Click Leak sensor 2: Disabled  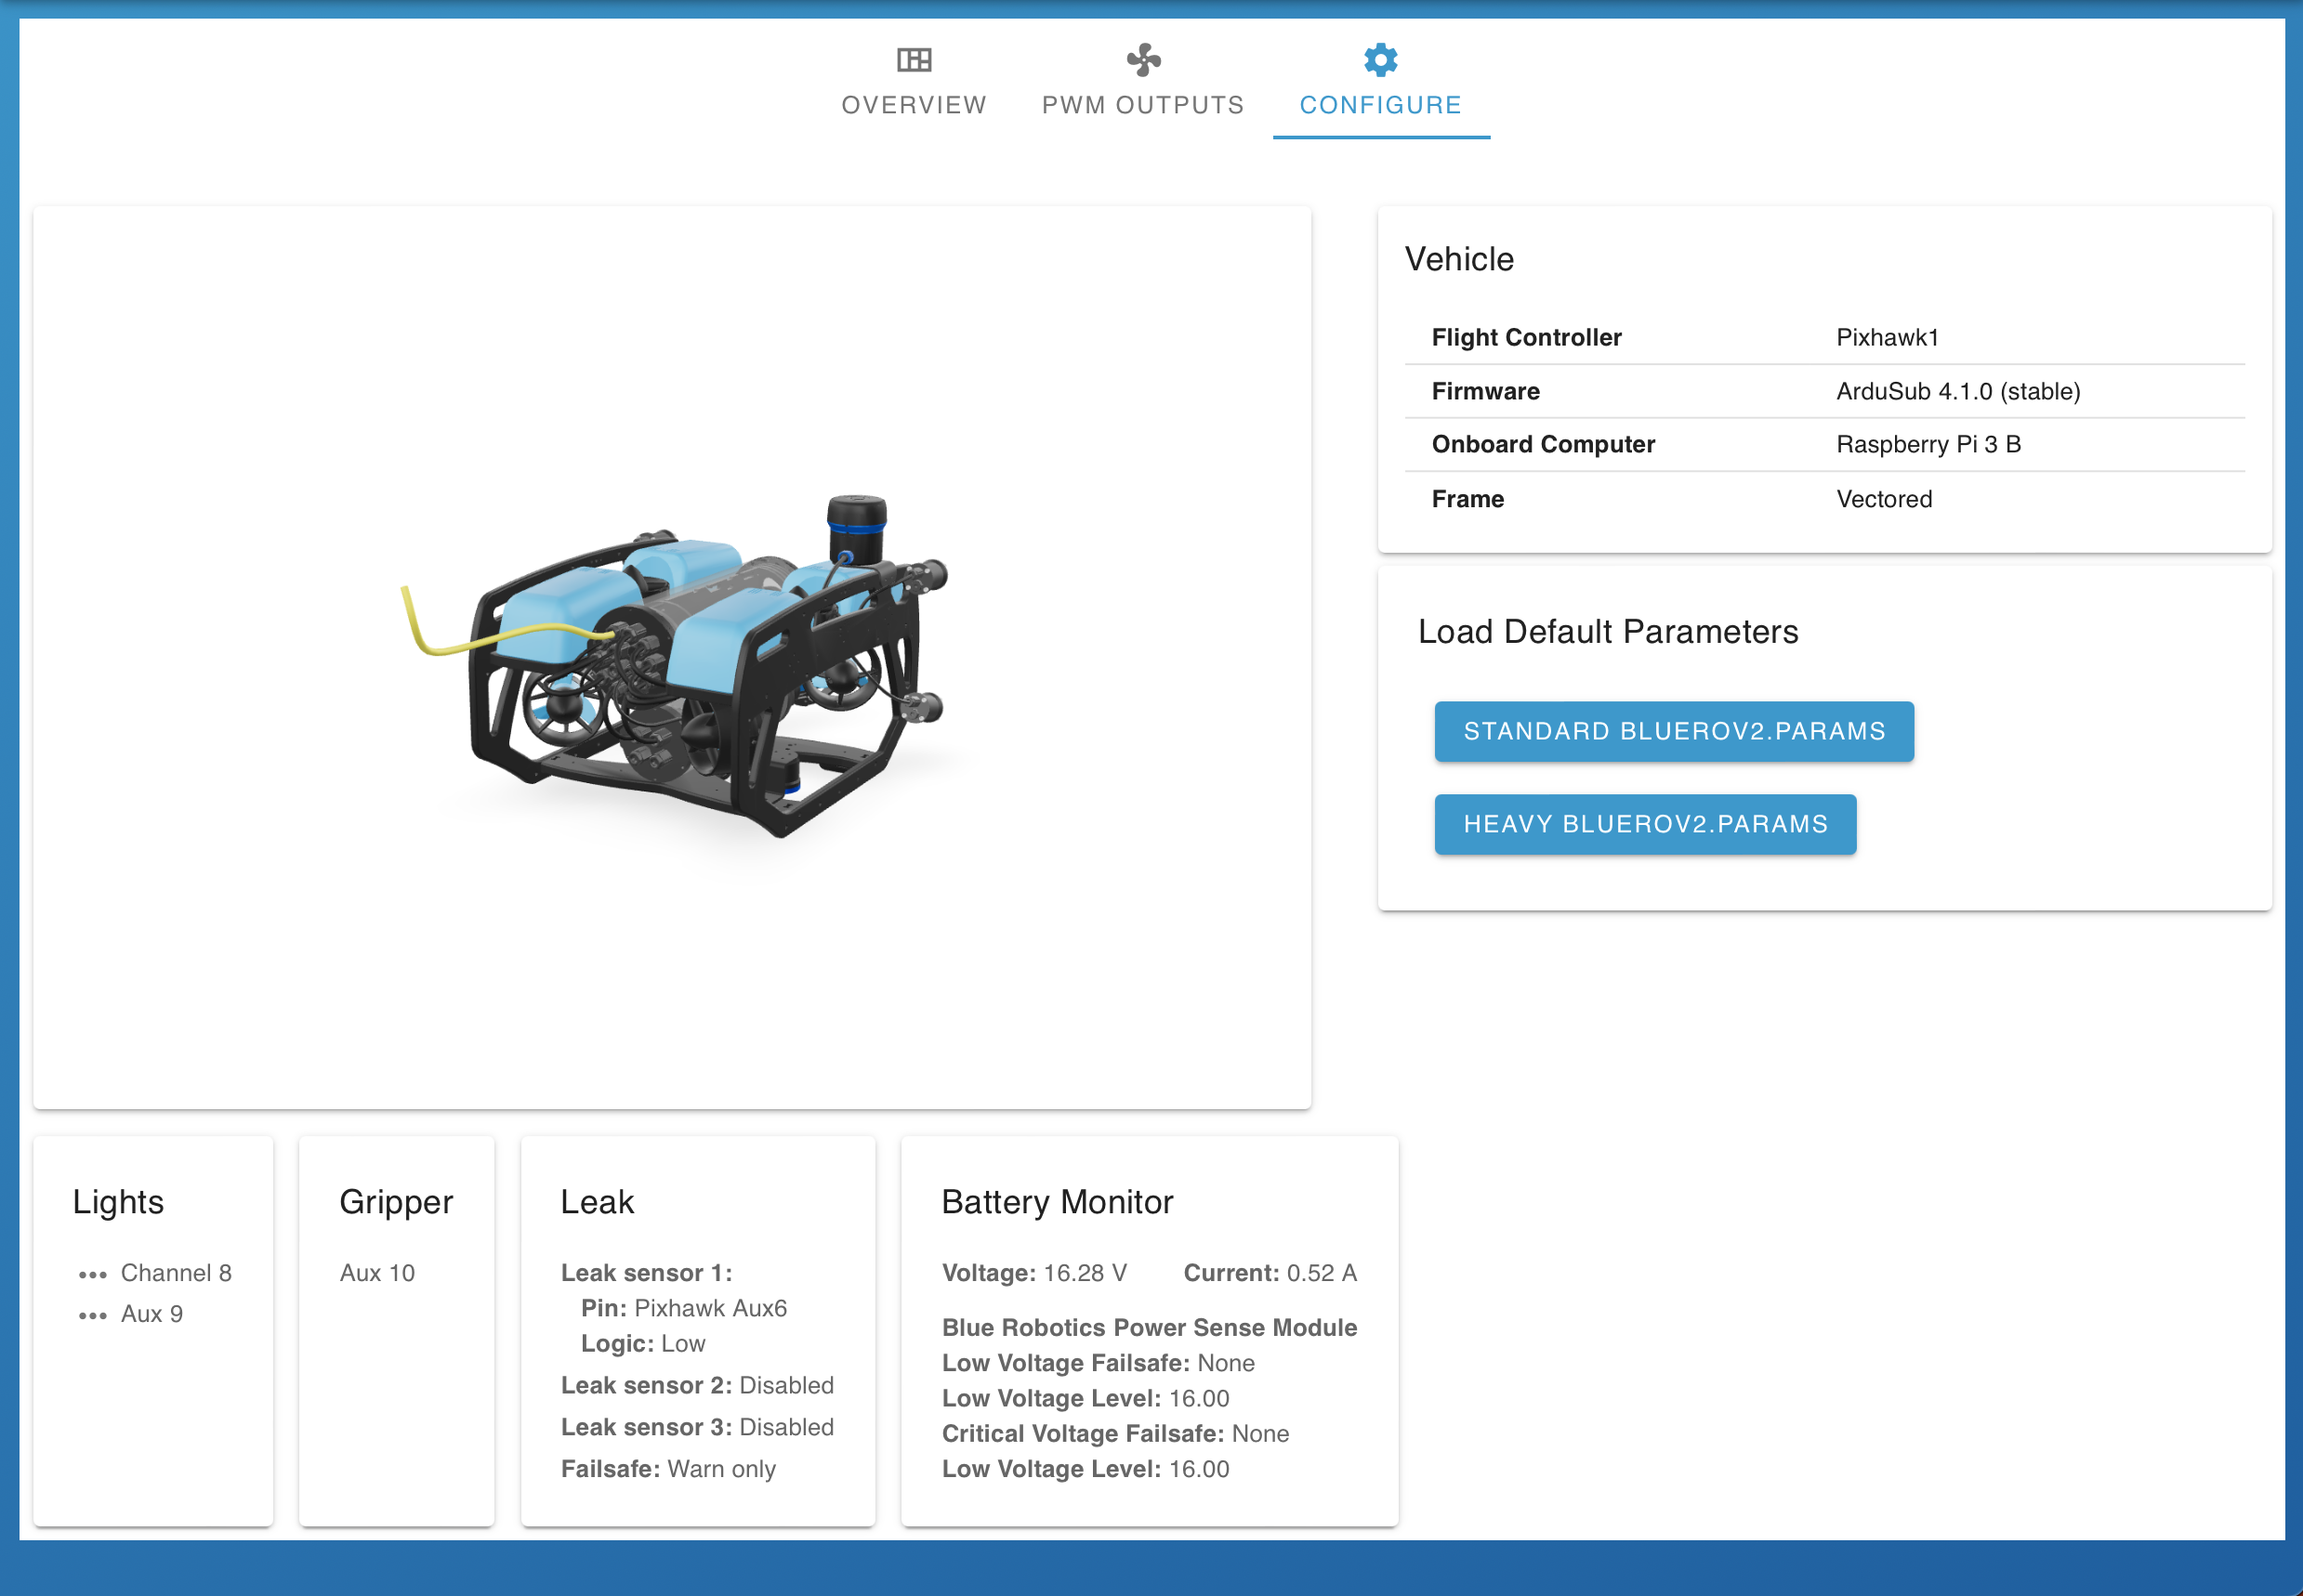coord(697,1385)
